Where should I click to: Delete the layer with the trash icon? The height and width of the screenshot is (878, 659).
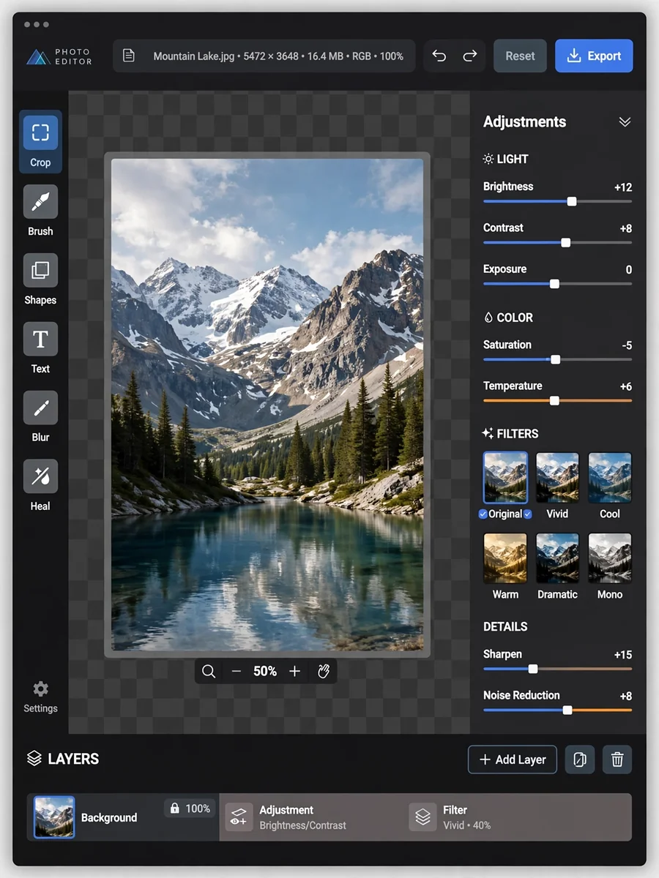tap(617, 759)
